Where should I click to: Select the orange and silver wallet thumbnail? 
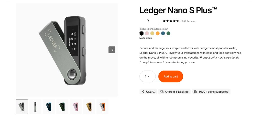coord(102,106)
